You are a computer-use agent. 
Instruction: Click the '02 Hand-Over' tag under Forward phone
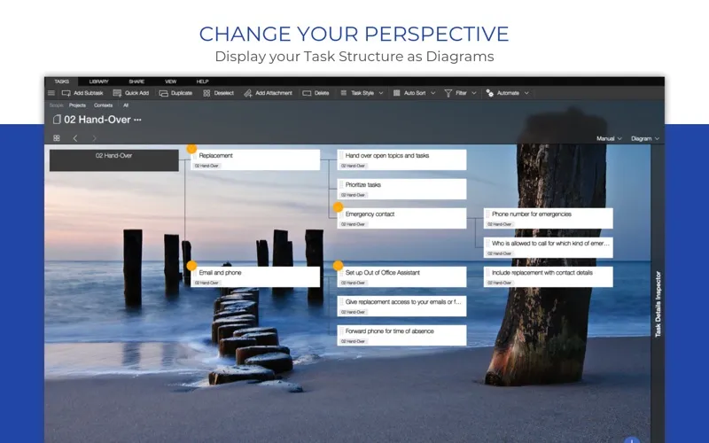[353, 341]
